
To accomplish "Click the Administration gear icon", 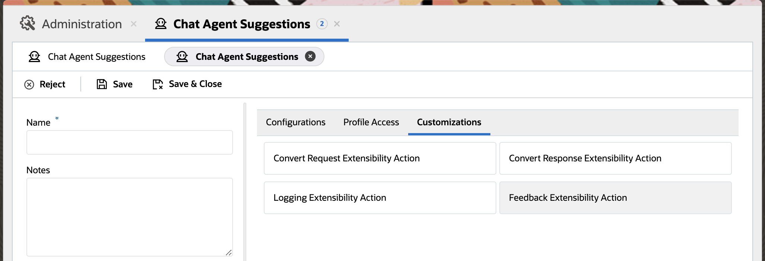I will click(28, 23).
